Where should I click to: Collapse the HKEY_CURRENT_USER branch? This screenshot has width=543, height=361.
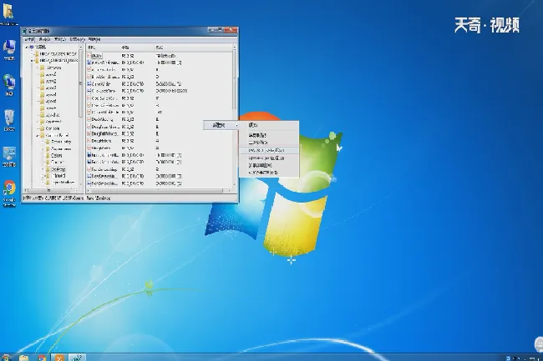tap(32, 61)
